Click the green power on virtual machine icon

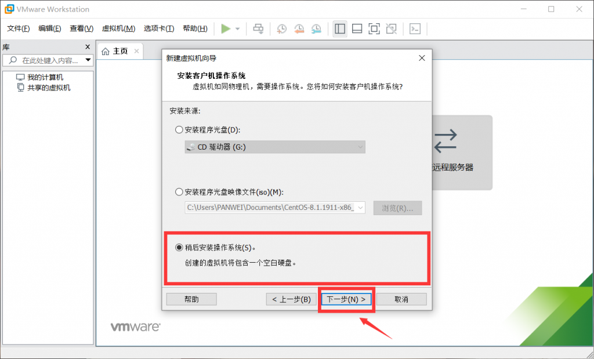226,29
